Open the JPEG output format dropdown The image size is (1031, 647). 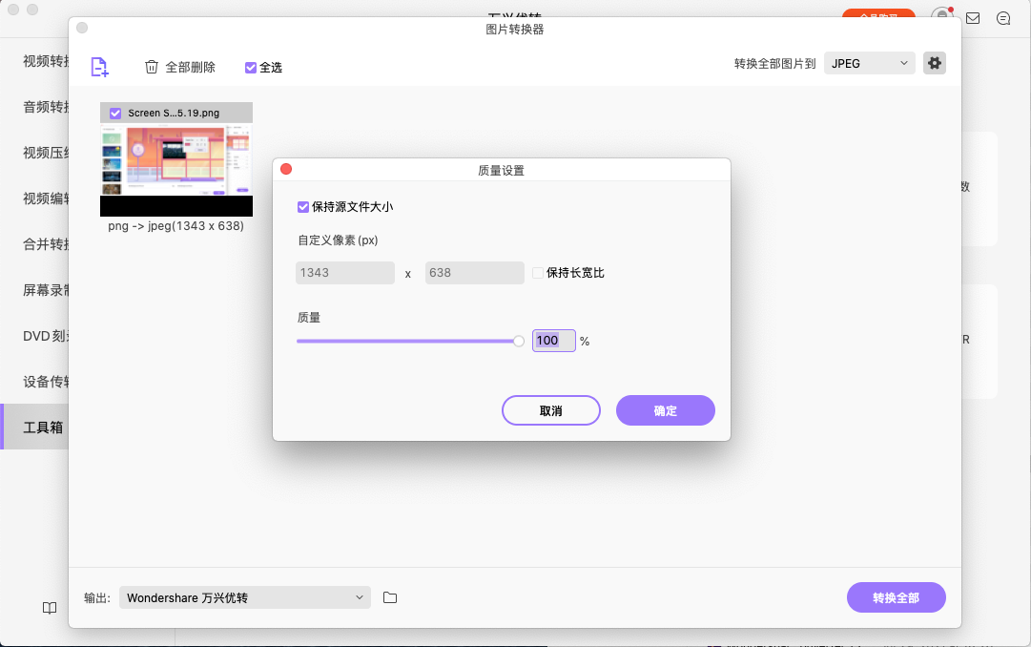point(868,62)
